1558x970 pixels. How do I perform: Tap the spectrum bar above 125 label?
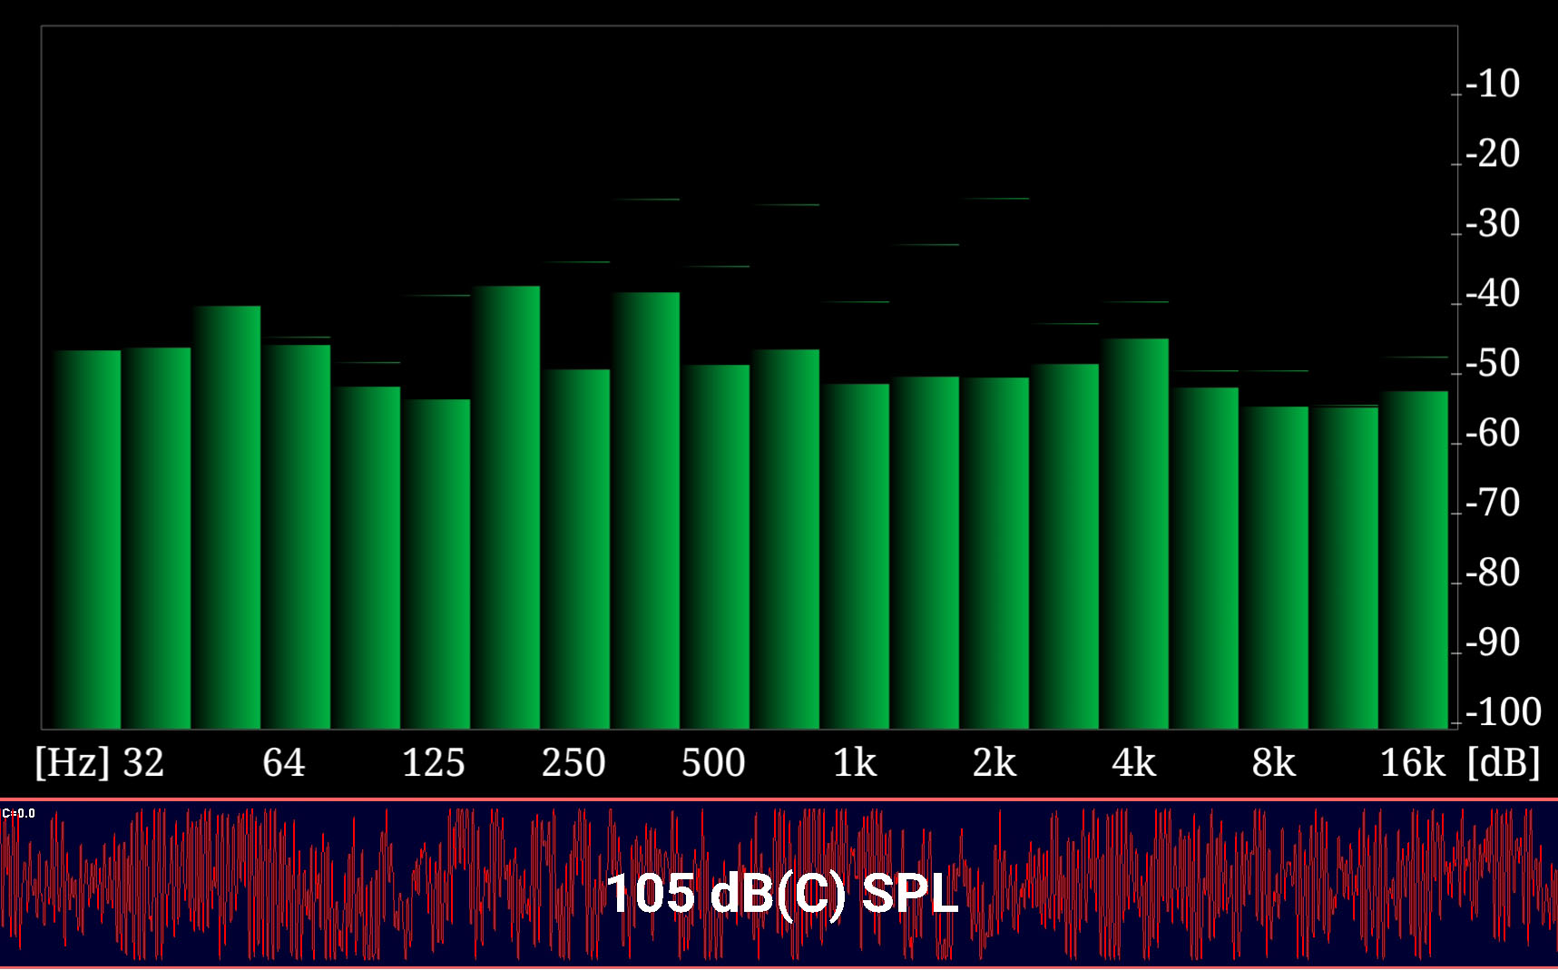436,563
